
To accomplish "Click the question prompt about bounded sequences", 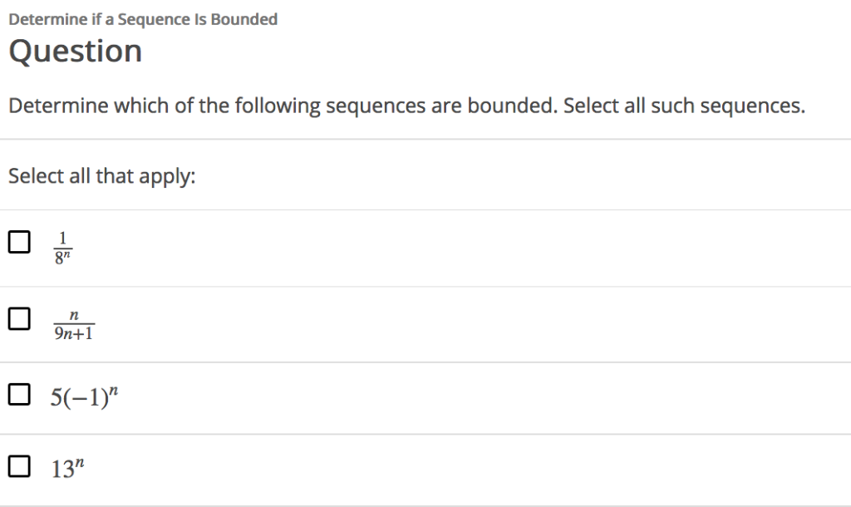I will [x=406, y=106].
